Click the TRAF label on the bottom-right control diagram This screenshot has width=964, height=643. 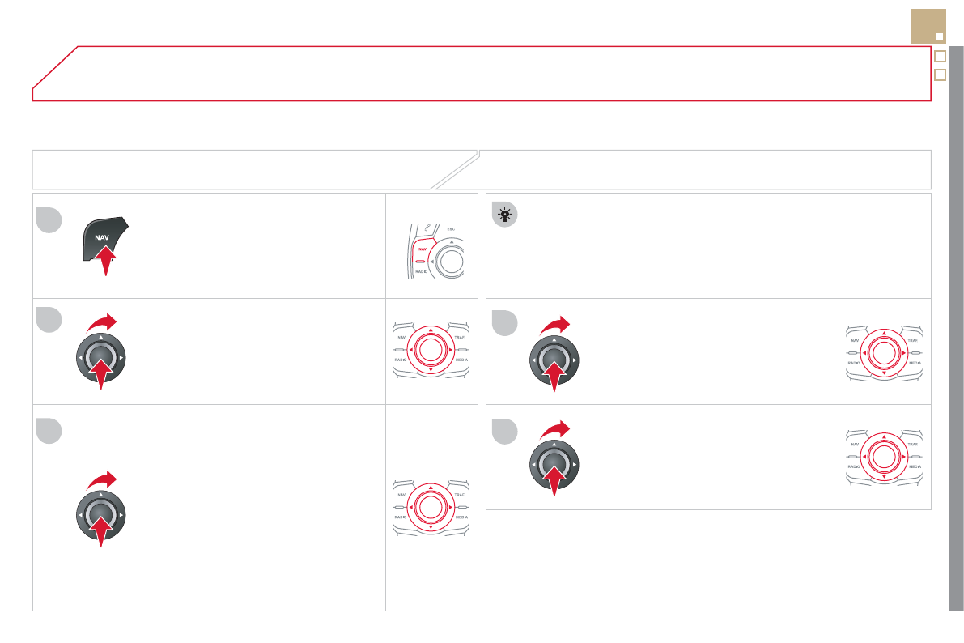tap(913, 445)
